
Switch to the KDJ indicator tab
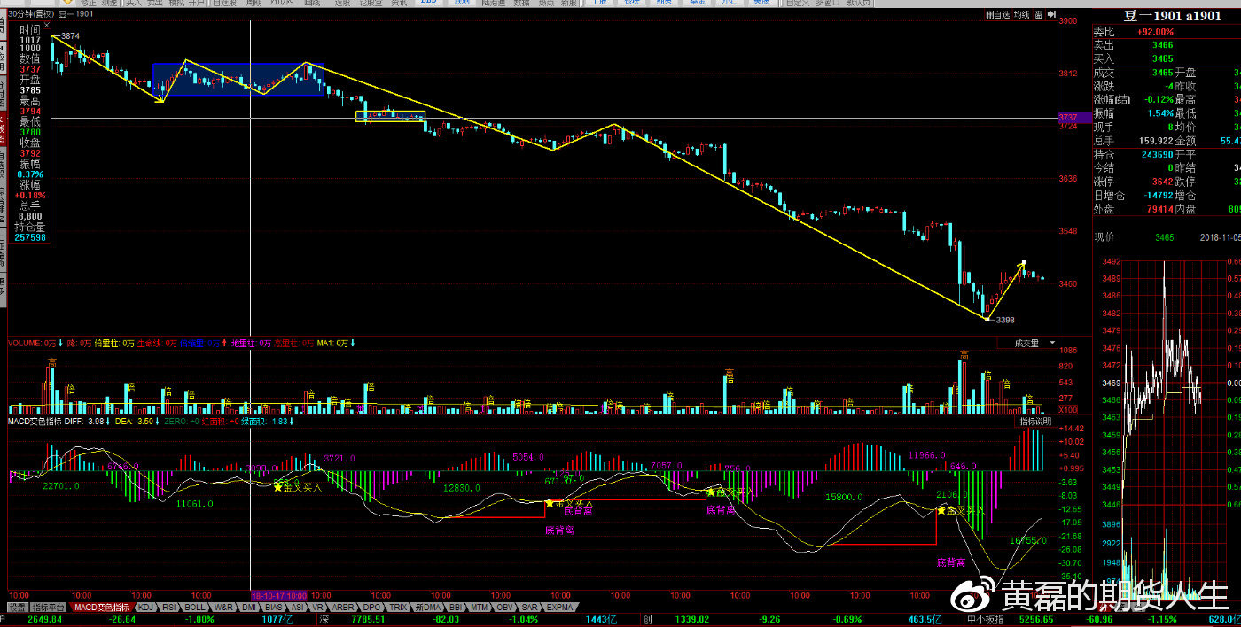coord(146,608)
